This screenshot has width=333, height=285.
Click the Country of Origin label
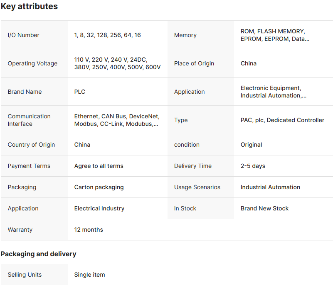[x=31, y=145]
